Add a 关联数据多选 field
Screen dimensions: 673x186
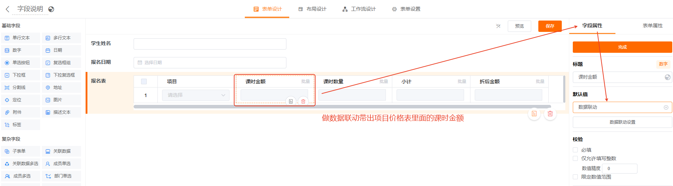tap(21, 164)
